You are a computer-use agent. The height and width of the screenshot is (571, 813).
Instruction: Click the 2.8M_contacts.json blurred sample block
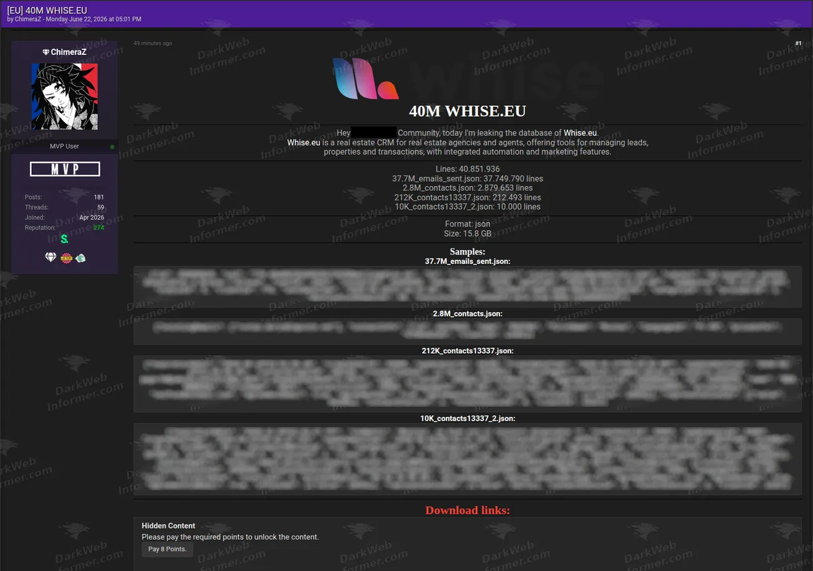pyautogui.click(x=468, y=331)
